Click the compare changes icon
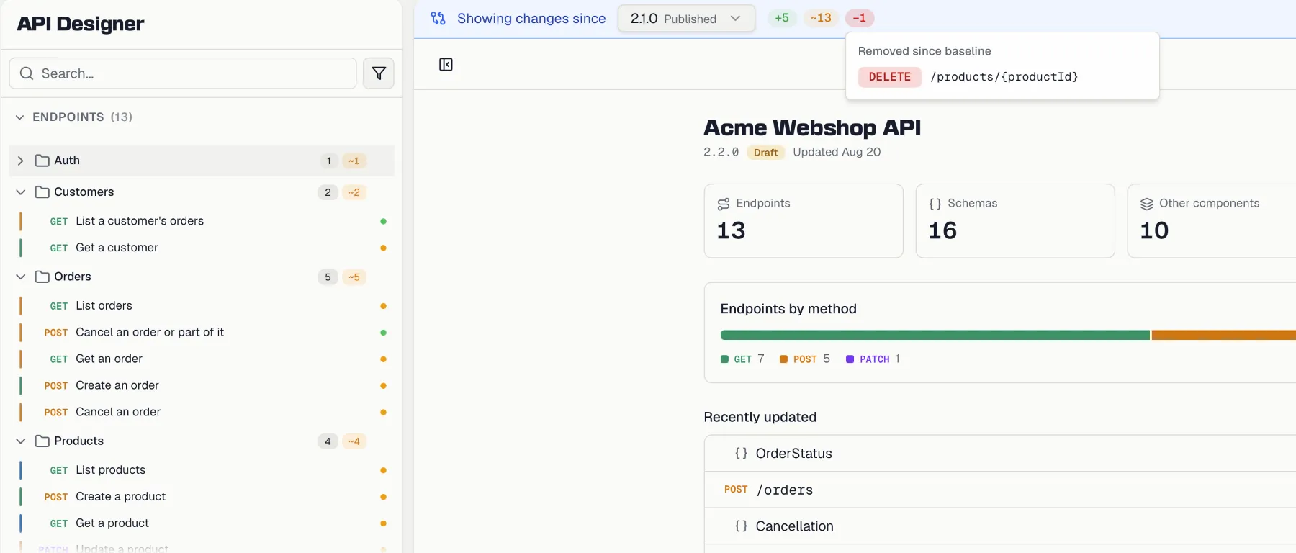 pyautogui.click(x=438, y=18)
